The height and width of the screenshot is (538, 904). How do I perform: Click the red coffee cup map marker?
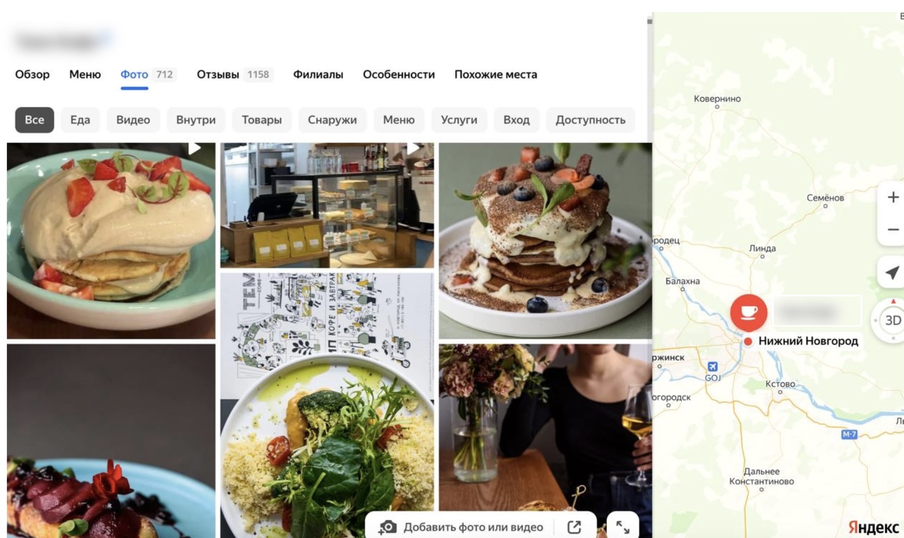(x=749, y=312)
